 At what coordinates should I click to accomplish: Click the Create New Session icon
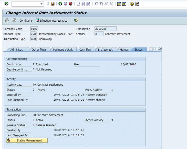click(119, 4)
